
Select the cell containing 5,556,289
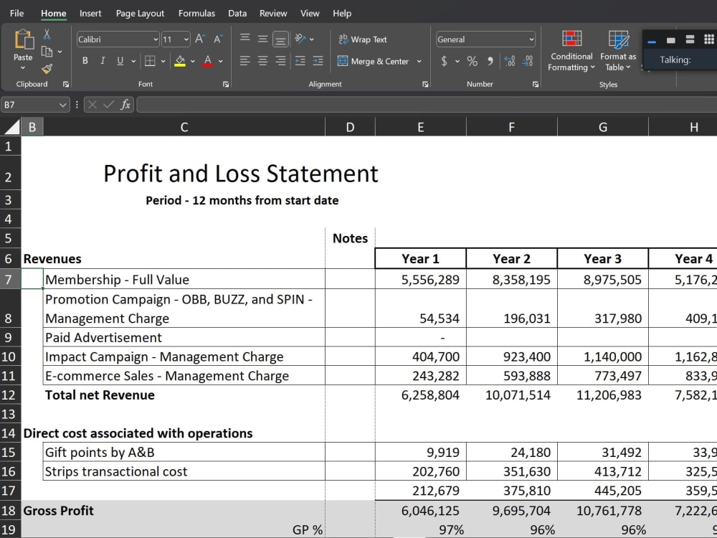tap(420, 279)
